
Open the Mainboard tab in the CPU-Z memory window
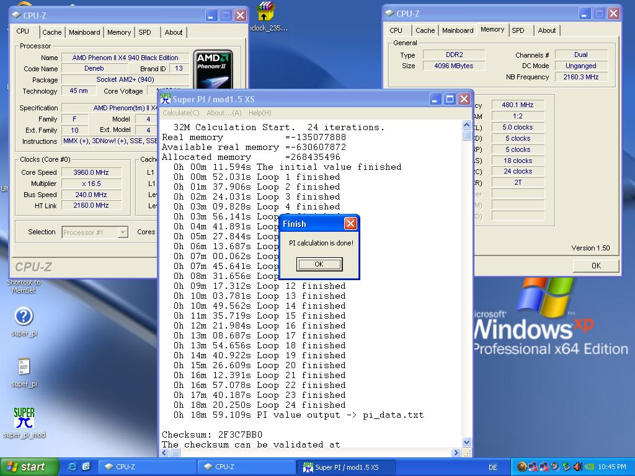[458, 30]
